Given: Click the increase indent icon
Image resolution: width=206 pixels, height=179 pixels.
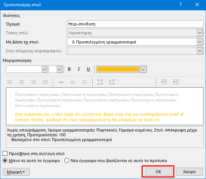Looking at the screenshot, I should (176, 82).
